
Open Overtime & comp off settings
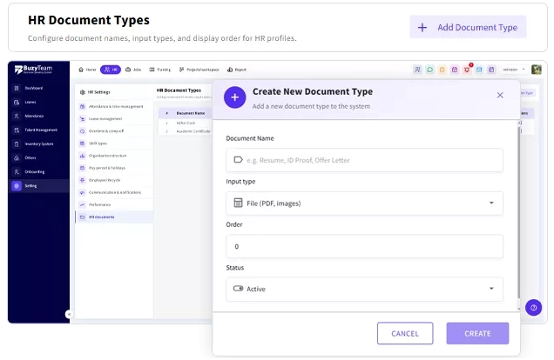pyautogui.click(x=114, y=131)
